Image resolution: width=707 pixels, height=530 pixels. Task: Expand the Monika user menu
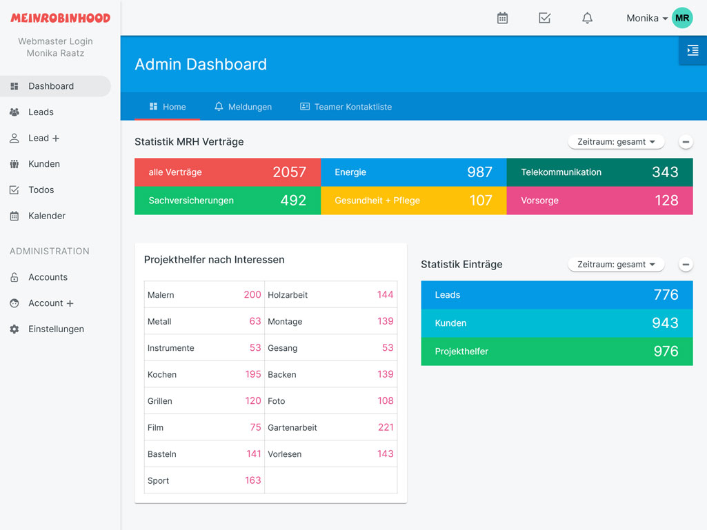pyautogui.click(x=646, y=18)
